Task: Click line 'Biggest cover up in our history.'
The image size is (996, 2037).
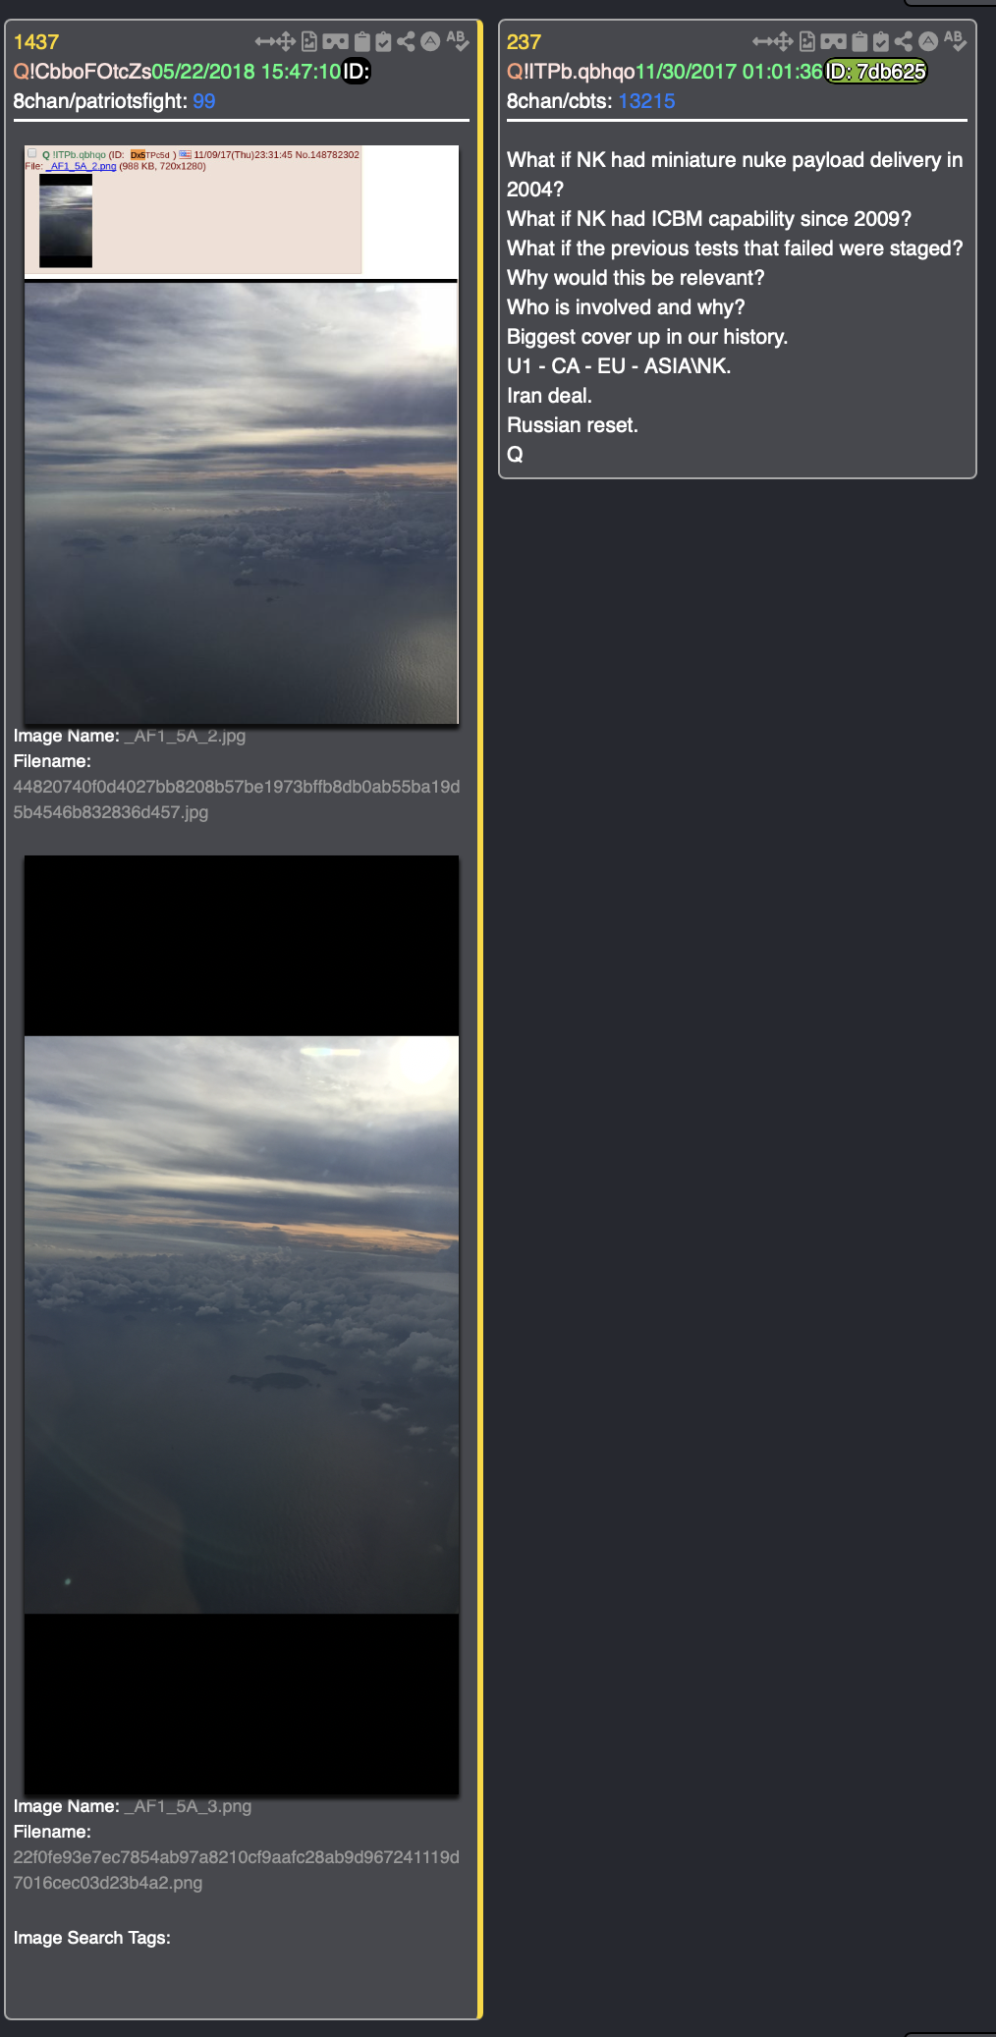Action: 647,337
